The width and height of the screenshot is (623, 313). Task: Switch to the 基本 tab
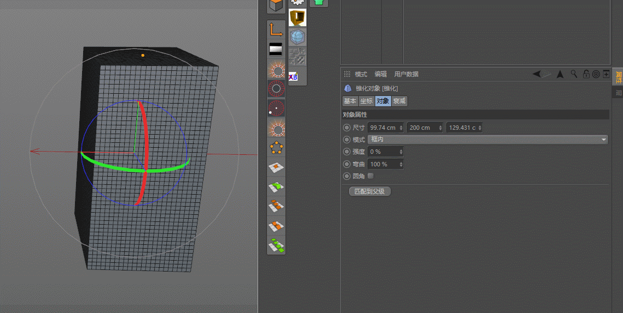point(350,101)
